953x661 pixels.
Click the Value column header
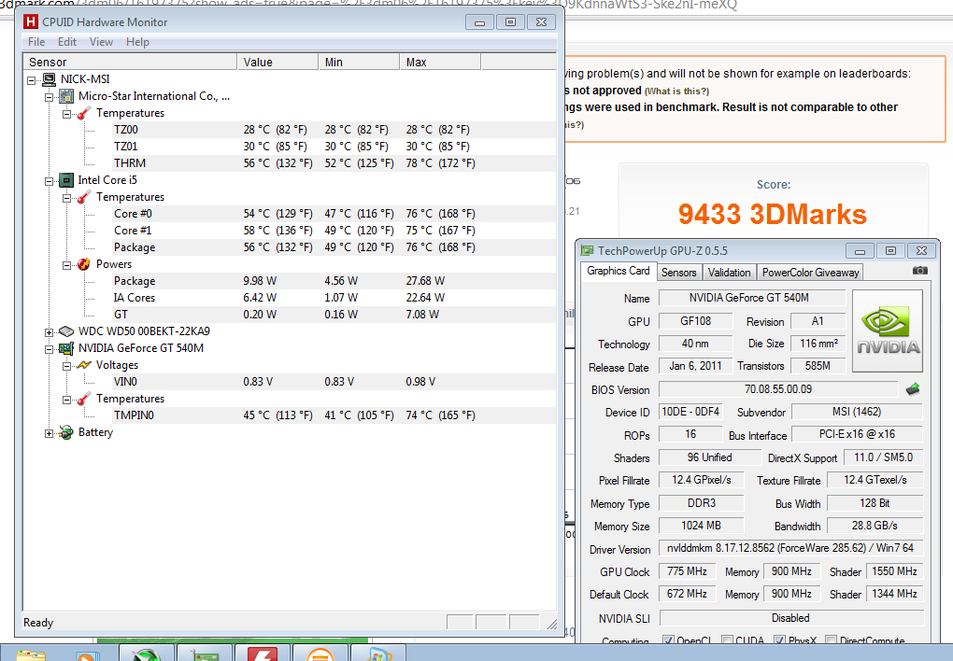(277, 62)
